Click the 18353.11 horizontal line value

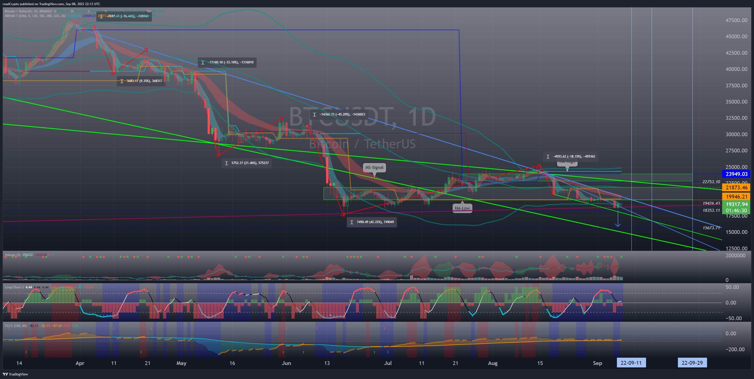pos(711,210)
